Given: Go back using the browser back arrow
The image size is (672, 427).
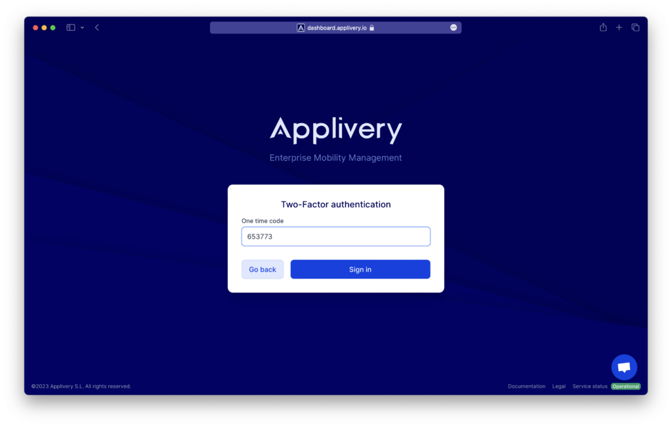Looking at the screenshot, I should pyautogui.click(x=97, y=28).
